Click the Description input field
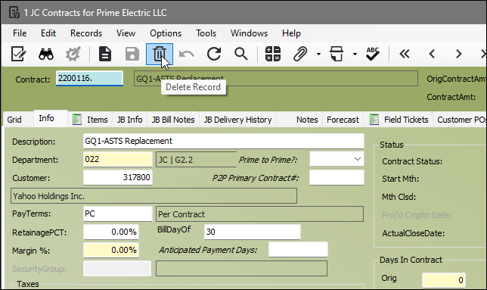This screenshot has width=487, height=290. (224, 141)
